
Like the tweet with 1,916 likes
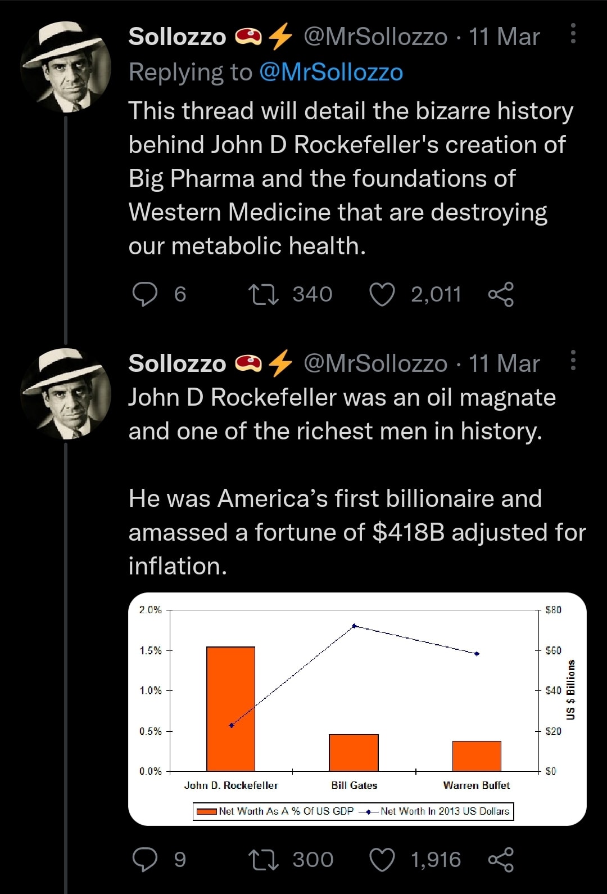[382, 860]
